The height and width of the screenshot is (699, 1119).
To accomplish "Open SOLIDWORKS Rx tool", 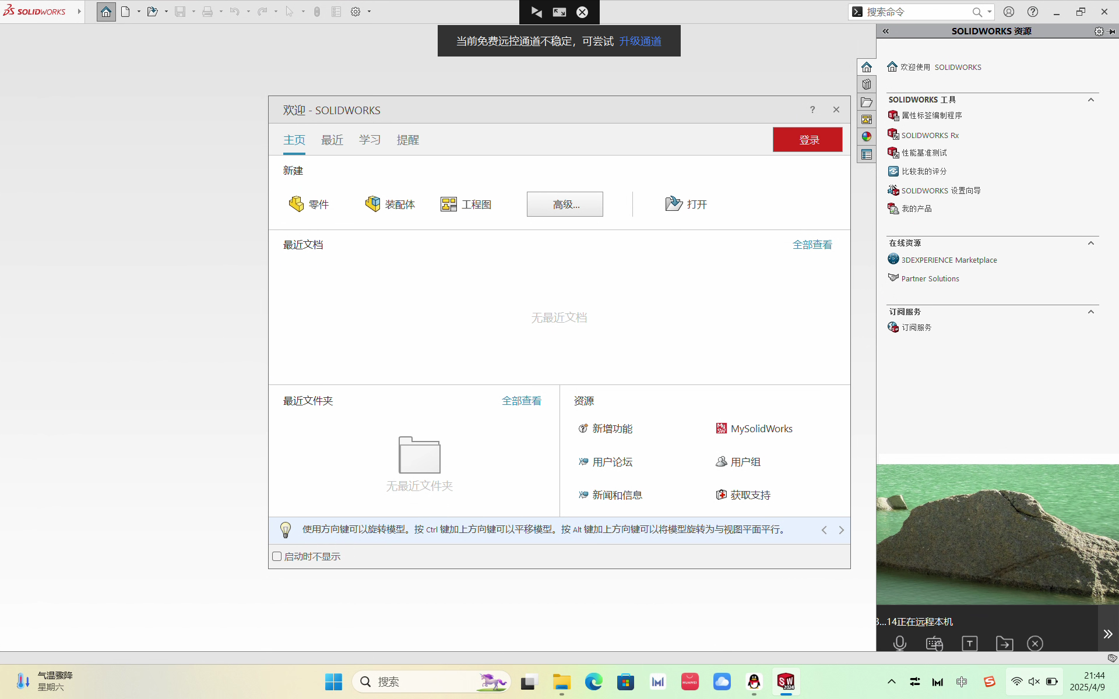I will coord(923,135).
